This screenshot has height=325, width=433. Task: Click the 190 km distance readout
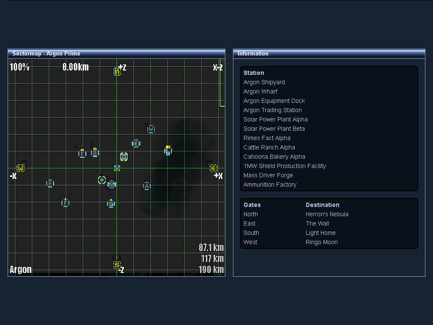tap(211, 270)
